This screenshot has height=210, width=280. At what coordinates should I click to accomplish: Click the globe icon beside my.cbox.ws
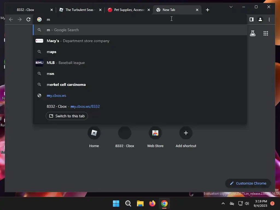coord(39,95)
